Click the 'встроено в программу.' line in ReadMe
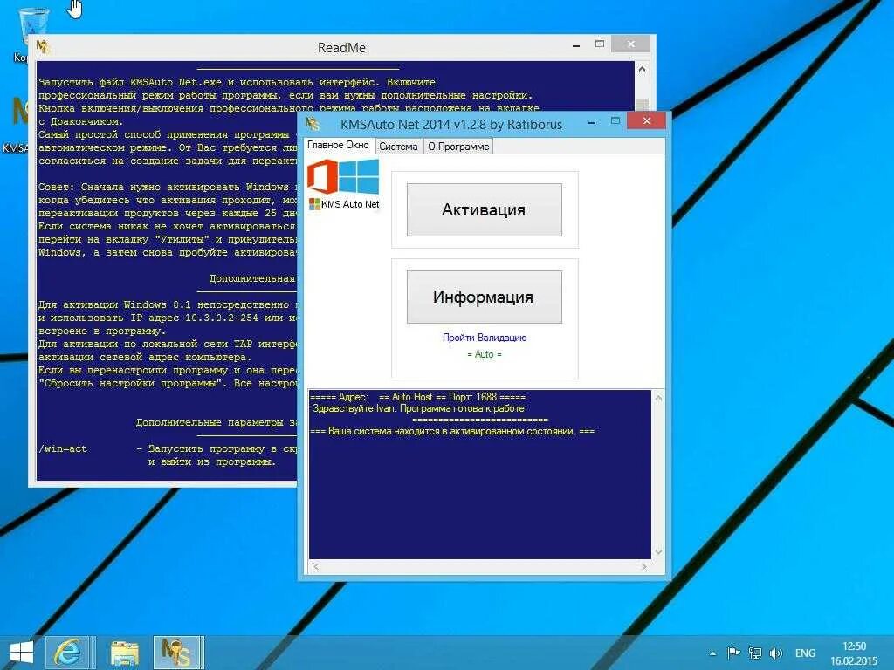894x670 pixels. (x=101, y=331)
